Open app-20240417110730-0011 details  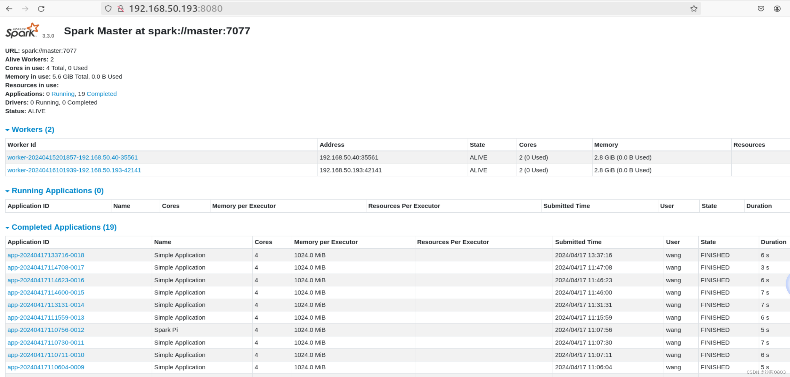click(x=46, y=343)
